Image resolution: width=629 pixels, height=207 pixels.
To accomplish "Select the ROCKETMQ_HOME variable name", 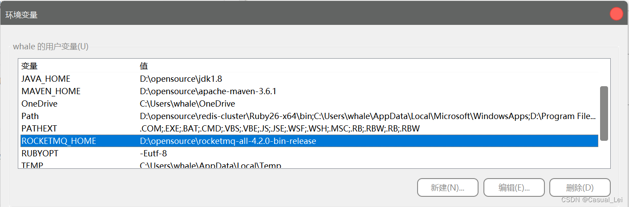I will pos(59,141).
